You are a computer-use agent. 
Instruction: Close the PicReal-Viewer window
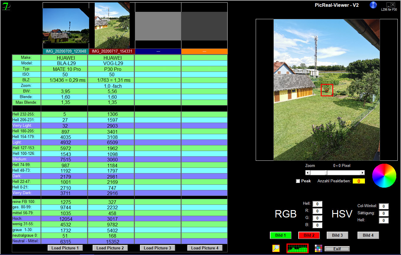393,5
